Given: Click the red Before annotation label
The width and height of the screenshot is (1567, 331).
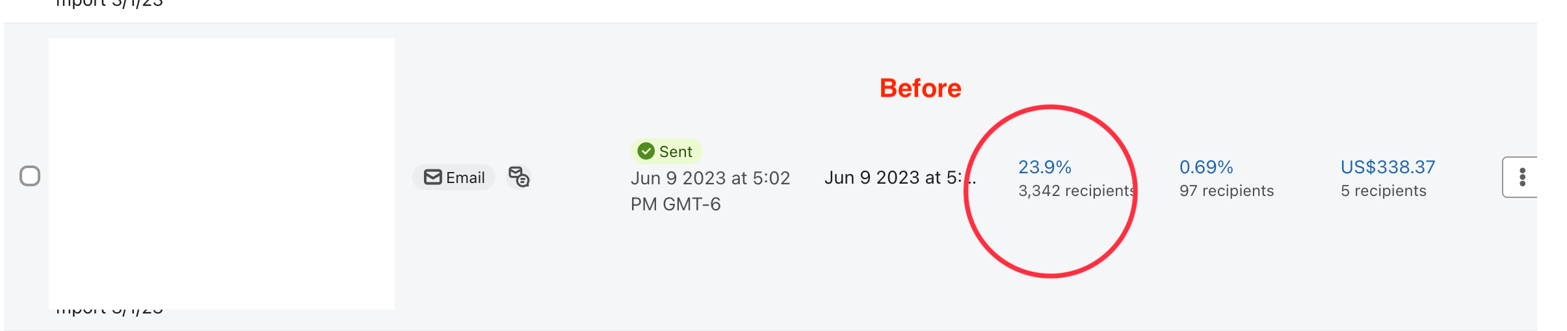Looking at the screenshot, I should (920, 88).
